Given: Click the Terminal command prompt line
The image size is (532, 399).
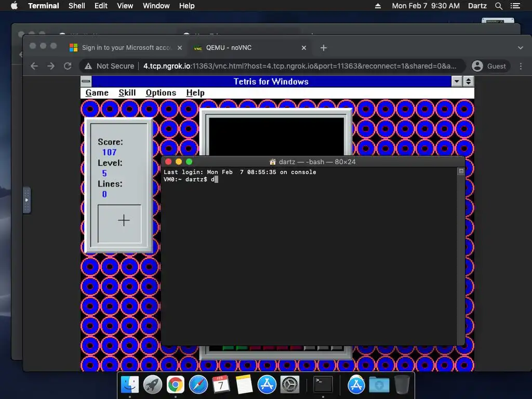Looking at the screenshot, I should pos(191,179).
